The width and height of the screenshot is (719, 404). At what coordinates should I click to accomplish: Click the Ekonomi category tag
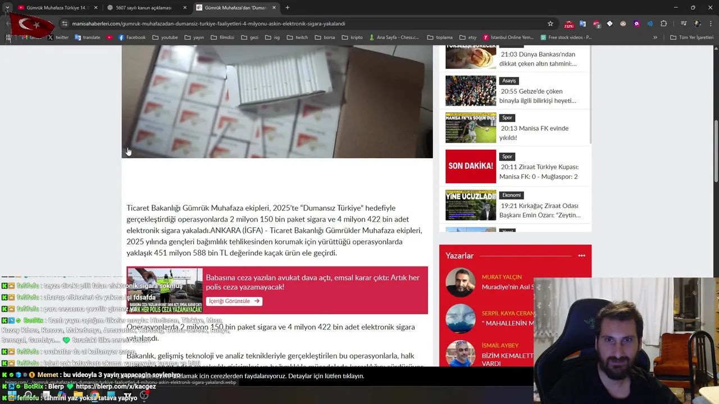pyautogui.click(x=512, y=195)
